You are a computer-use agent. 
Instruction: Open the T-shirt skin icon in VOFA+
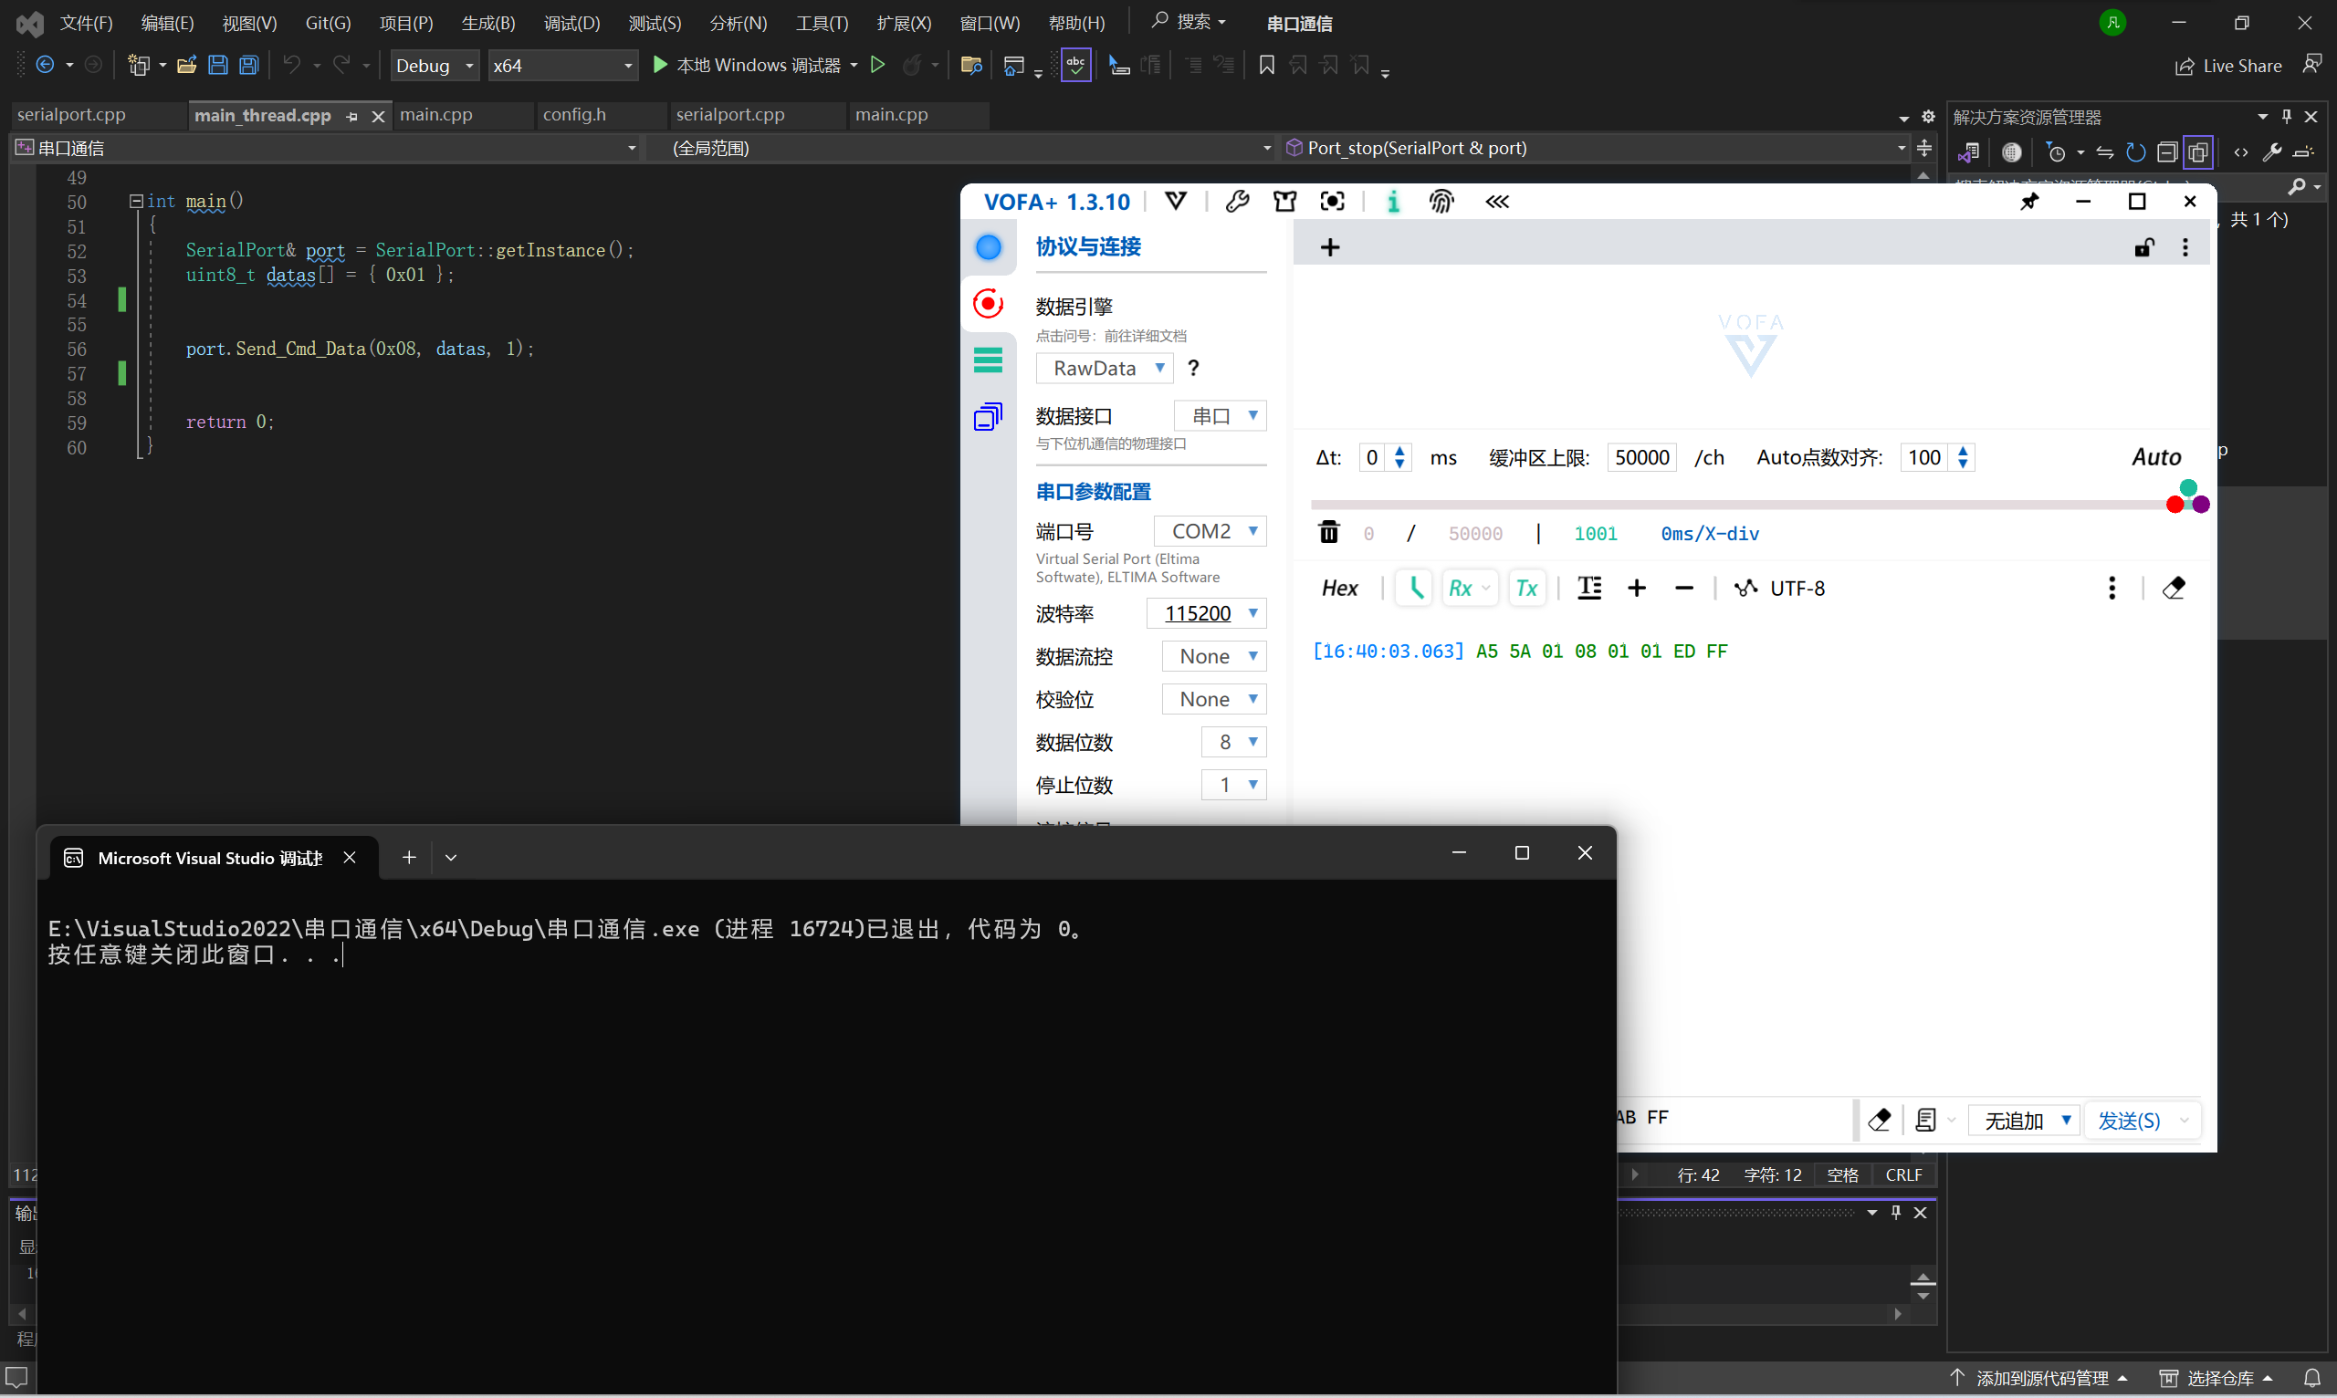[x=1284, y=202]
